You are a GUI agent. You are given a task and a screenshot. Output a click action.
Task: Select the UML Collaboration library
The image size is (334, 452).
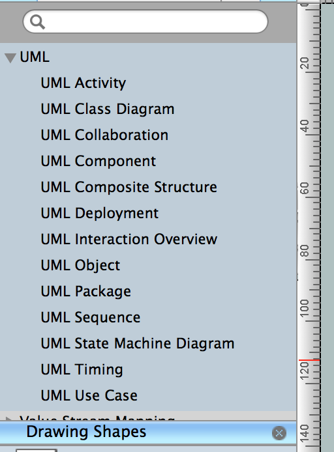coord(104,135)
